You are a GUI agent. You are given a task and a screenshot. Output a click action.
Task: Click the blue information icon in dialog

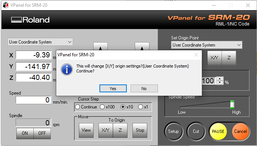pos(67,69)
